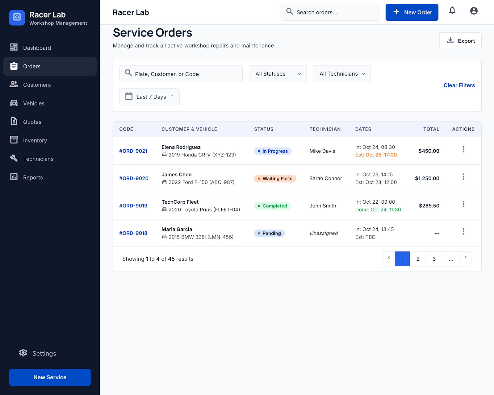Click the $1,250.00 total
The image size is (494, 395).
[x=427, y=178]
